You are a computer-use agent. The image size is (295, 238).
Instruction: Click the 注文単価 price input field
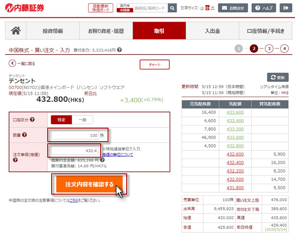coord(75,150)
